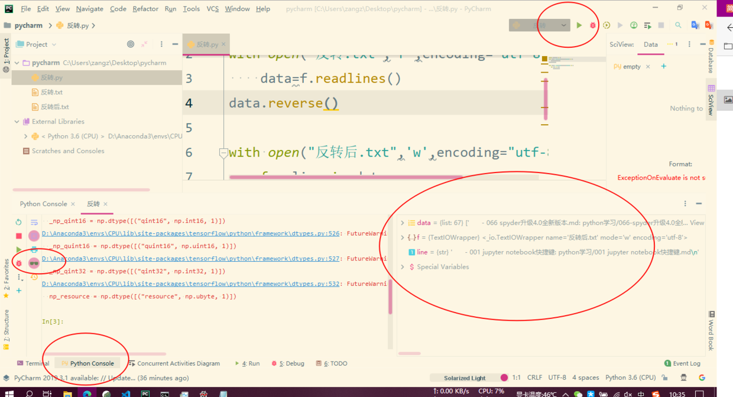The image size is (733, 397).
Task: Open the run configuration dropdown 反转
Action: coord(540,25)
